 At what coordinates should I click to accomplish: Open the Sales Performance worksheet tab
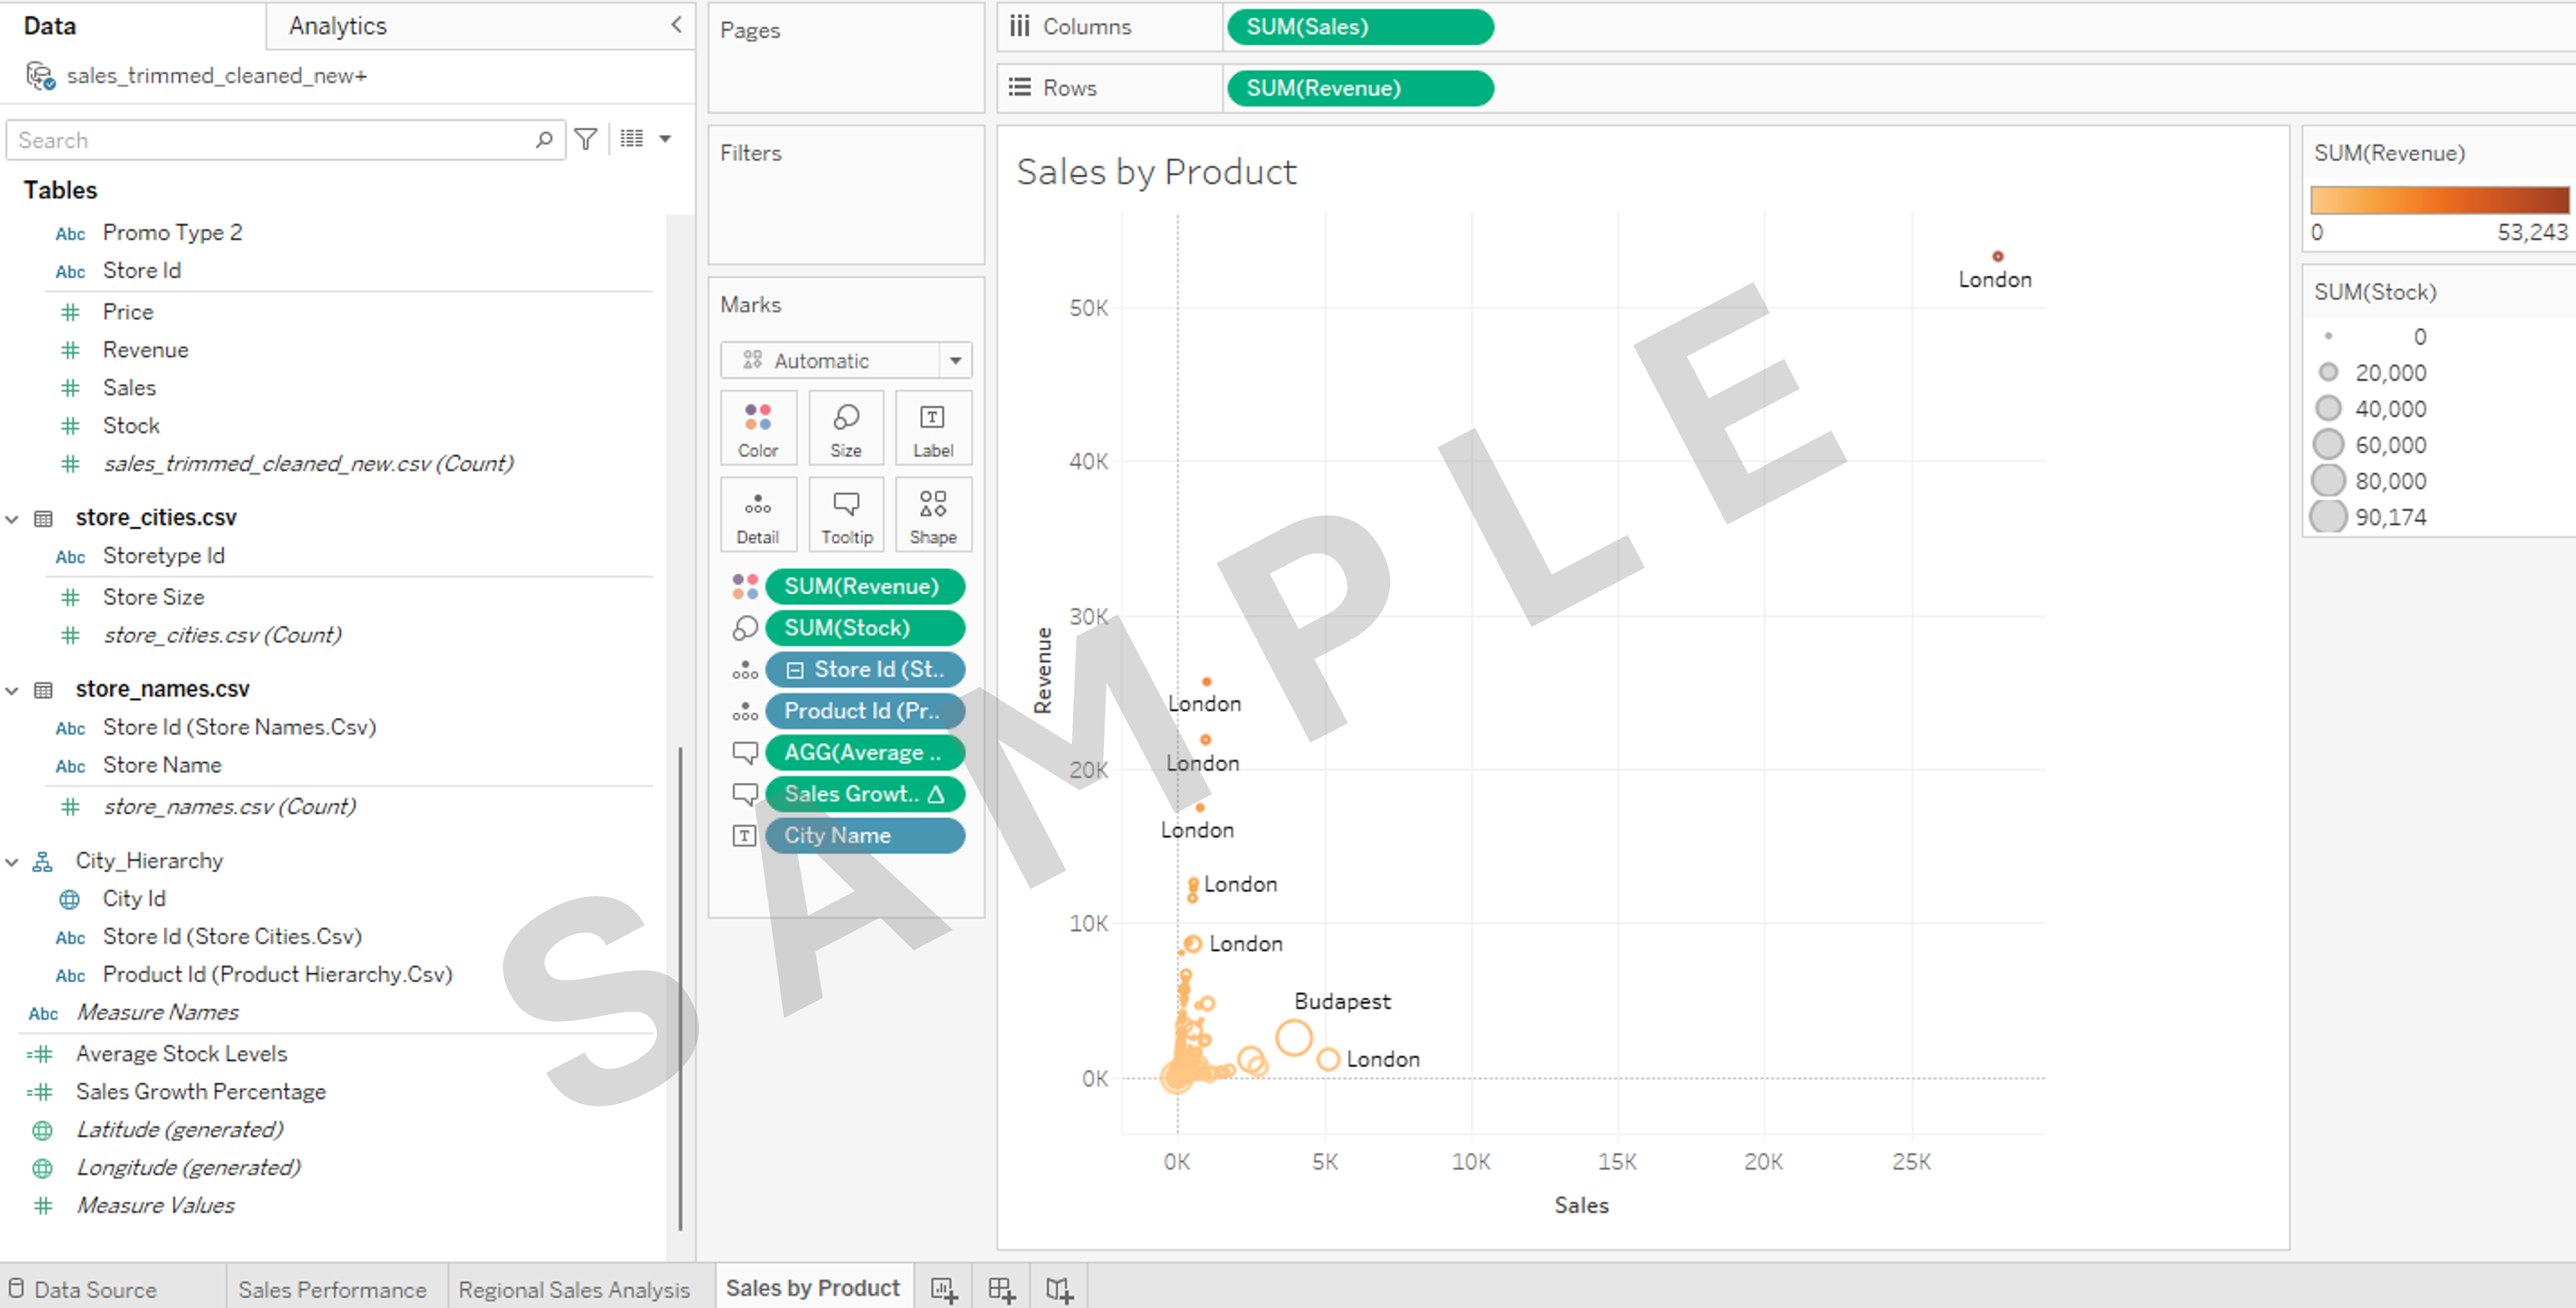click(334, 1288)
